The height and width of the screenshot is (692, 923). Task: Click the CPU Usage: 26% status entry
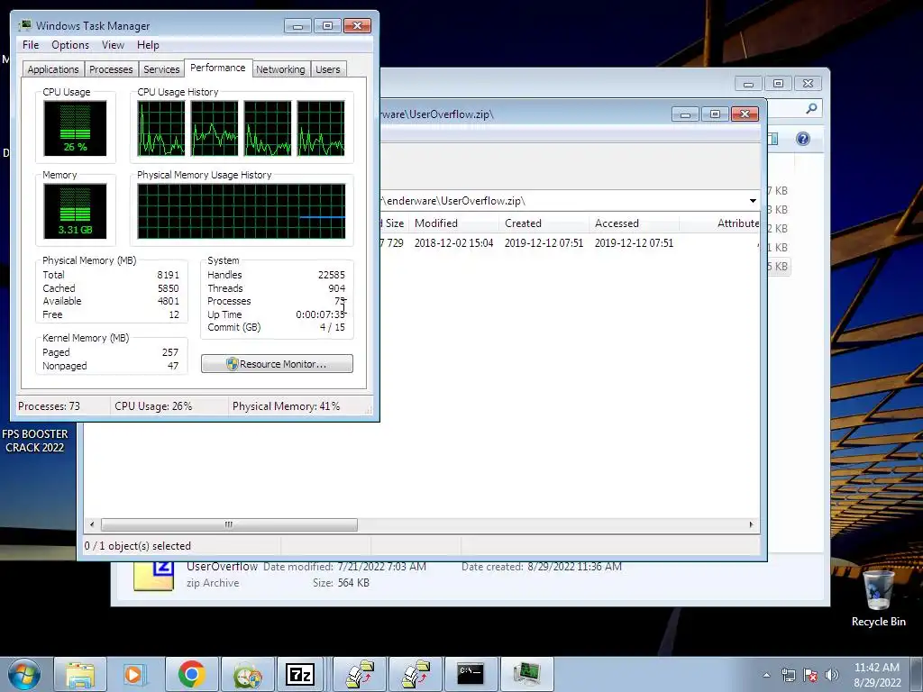(153, 406)
